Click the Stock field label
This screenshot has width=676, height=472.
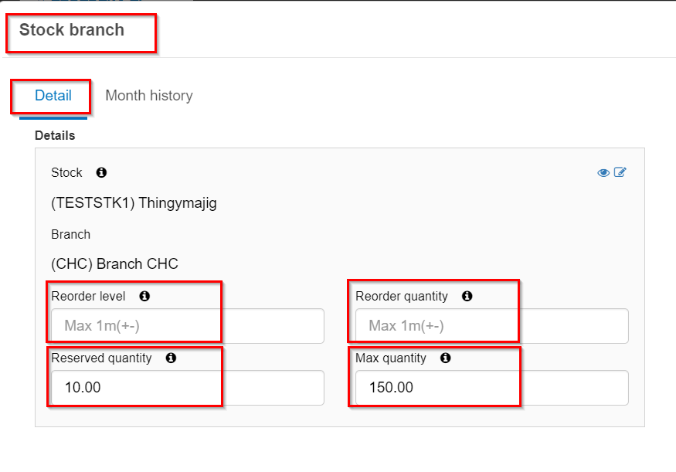coord(66,172)
